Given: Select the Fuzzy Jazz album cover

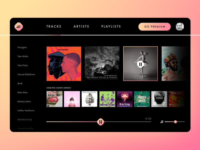Looking at the screenshot, I should [142, 98].
